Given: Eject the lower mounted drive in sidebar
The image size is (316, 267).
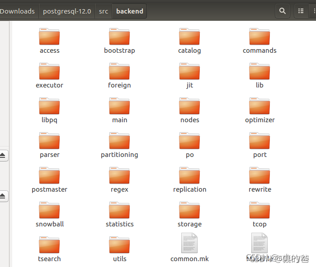Looking at the screenshot, I should click(x=3, y=196).
